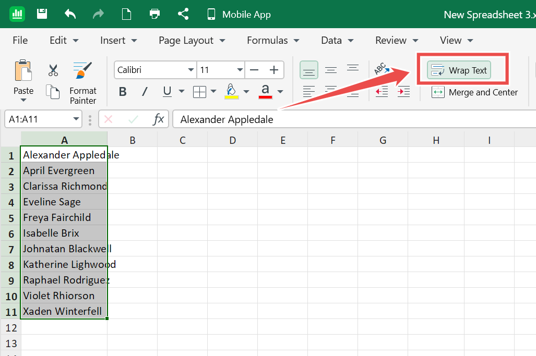Select column D header
The width and height of the screenshot is (536, 356).
pos(232,140)
